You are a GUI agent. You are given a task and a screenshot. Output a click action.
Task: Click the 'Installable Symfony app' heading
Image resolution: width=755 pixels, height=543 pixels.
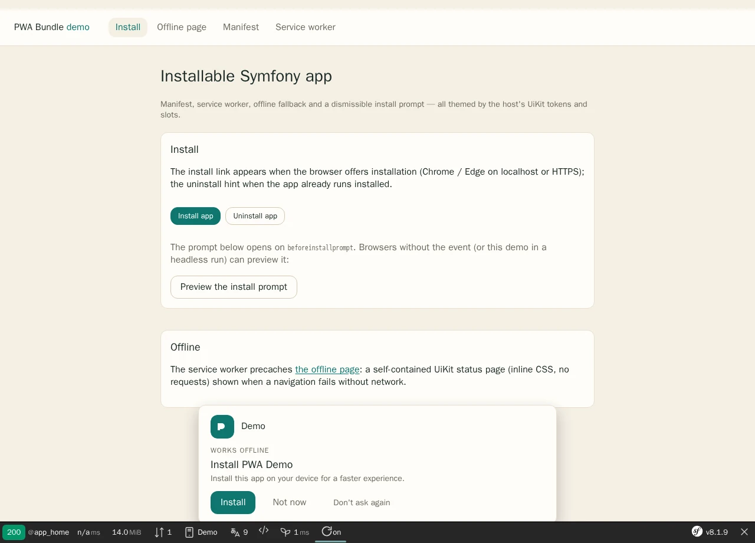tap(246, 76)
